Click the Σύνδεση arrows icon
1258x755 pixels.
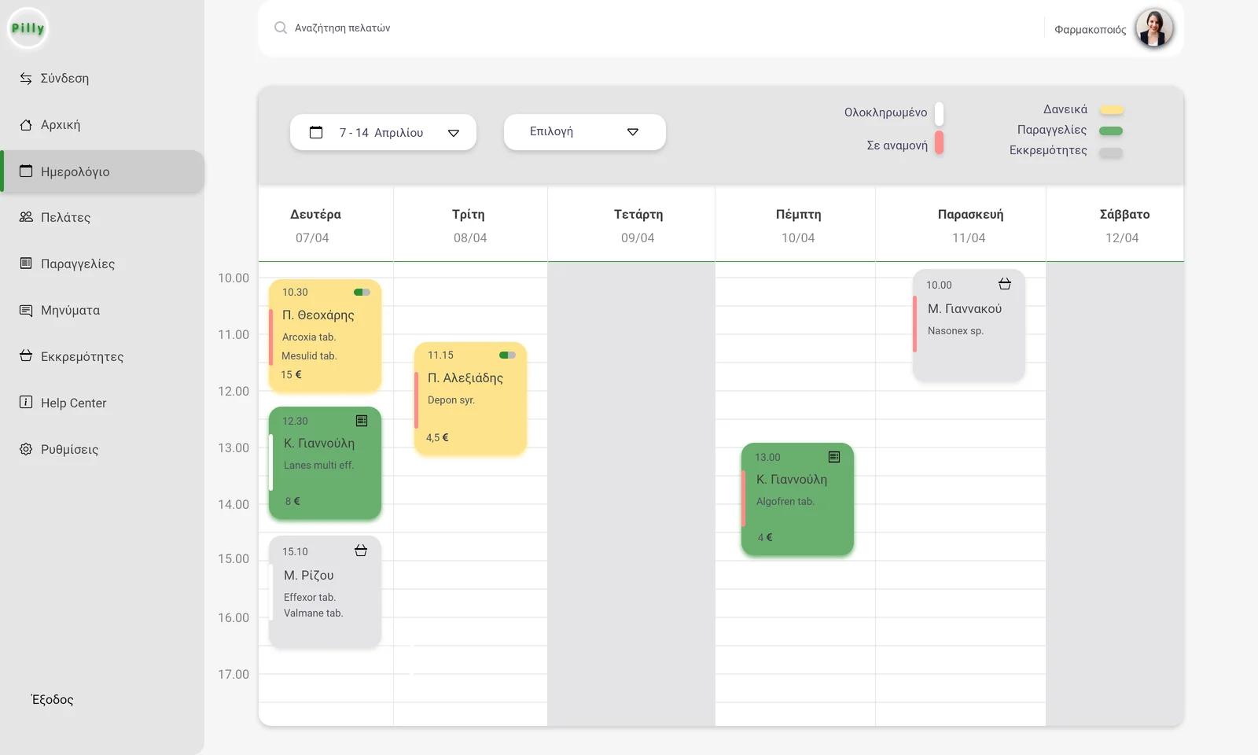[26, 78]
